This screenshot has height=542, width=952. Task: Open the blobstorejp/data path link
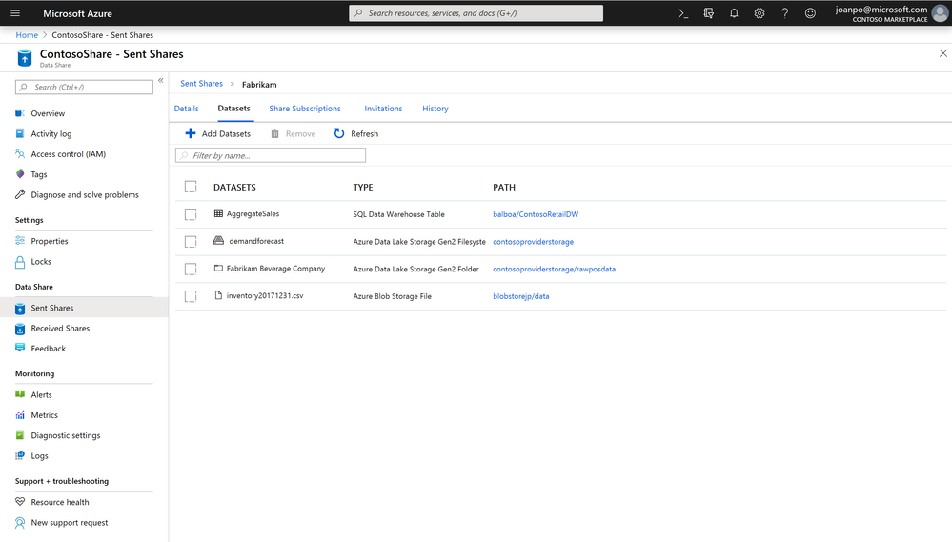[x=521, y=296]
